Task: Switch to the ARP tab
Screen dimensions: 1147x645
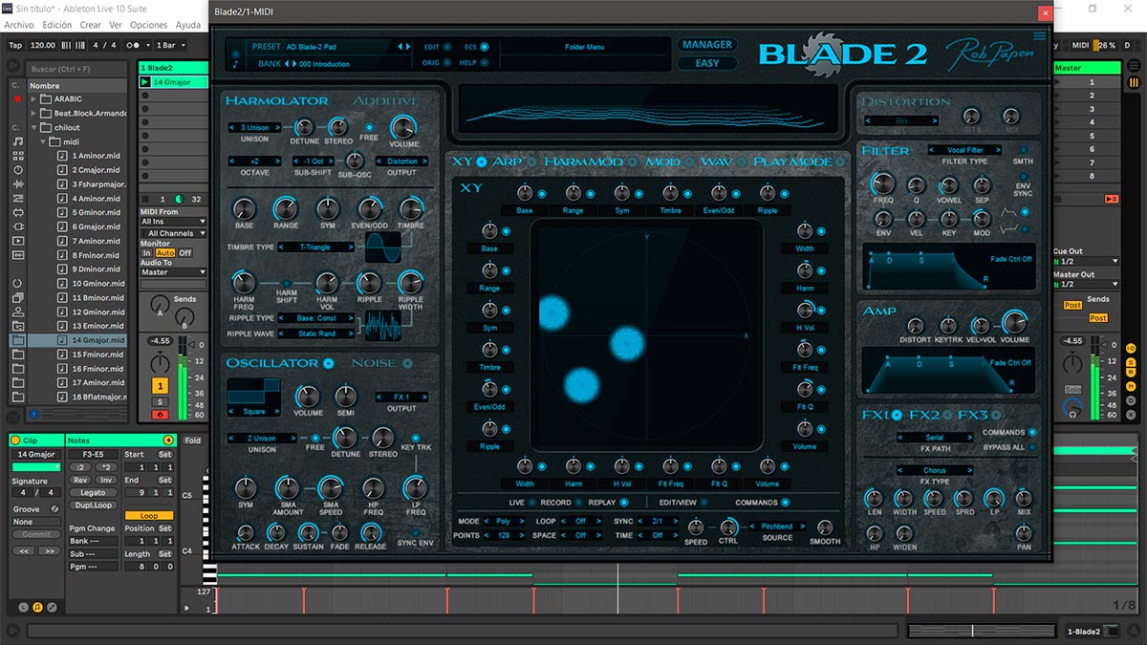Action: (507, 161)
